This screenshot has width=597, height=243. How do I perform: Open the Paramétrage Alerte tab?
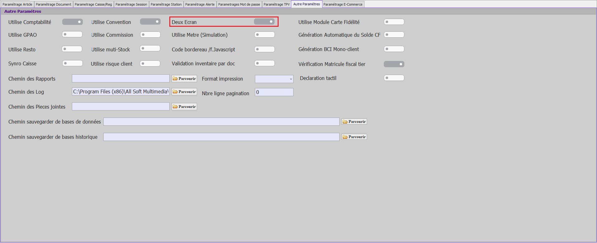point(200,4)
